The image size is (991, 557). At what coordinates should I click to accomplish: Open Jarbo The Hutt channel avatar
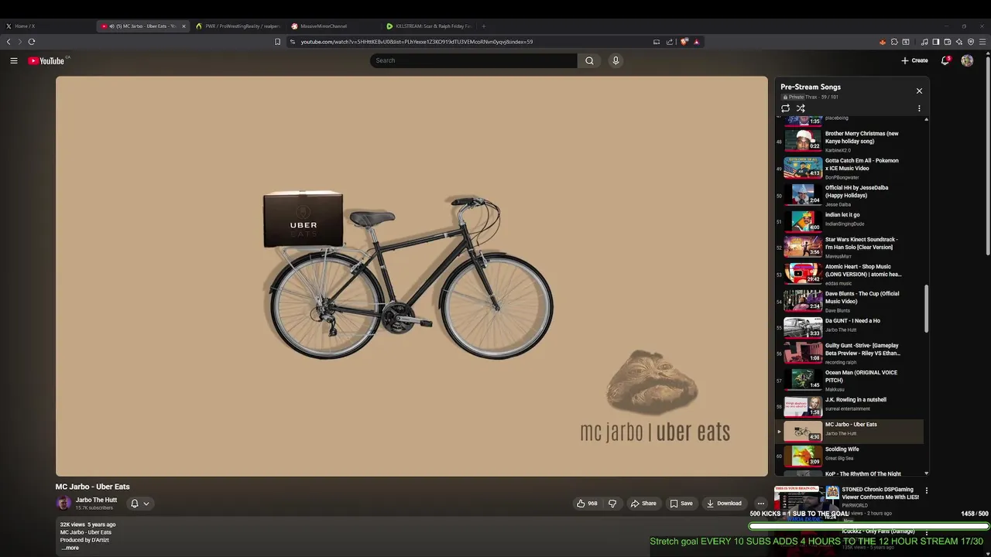tap(63, 504)
